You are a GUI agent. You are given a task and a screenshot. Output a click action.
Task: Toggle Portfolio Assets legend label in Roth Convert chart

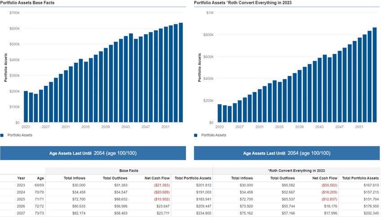pyautogui.click(x=214, y=135)
